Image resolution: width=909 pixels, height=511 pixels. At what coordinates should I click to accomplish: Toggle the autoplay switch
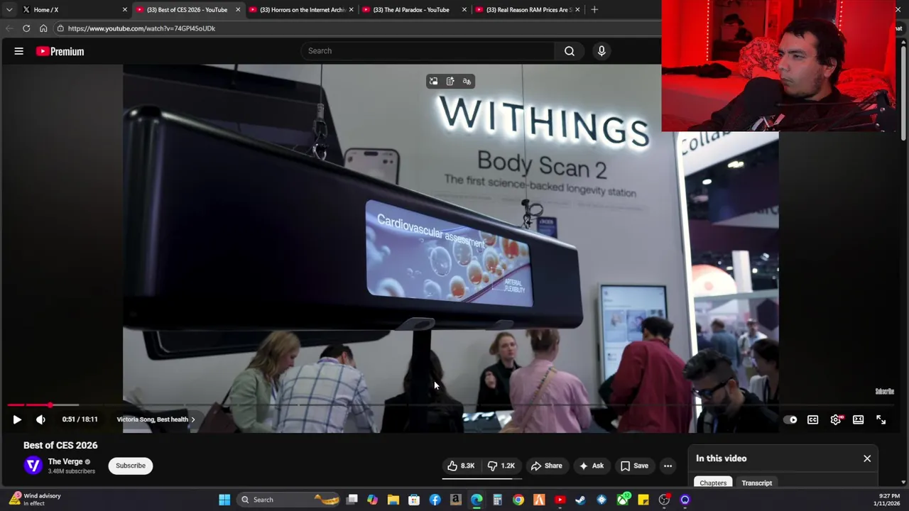click(790, 419)
